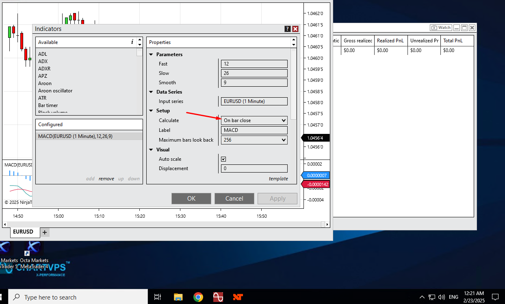Add a new chart tab with plus icon
The width and height of the screenshot is (505, 304).
pyautogui.click(x=45, y=232)
